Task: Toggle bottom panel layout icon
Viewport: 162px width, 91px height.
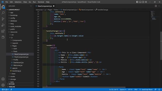Action: click(x=140, y=2)
